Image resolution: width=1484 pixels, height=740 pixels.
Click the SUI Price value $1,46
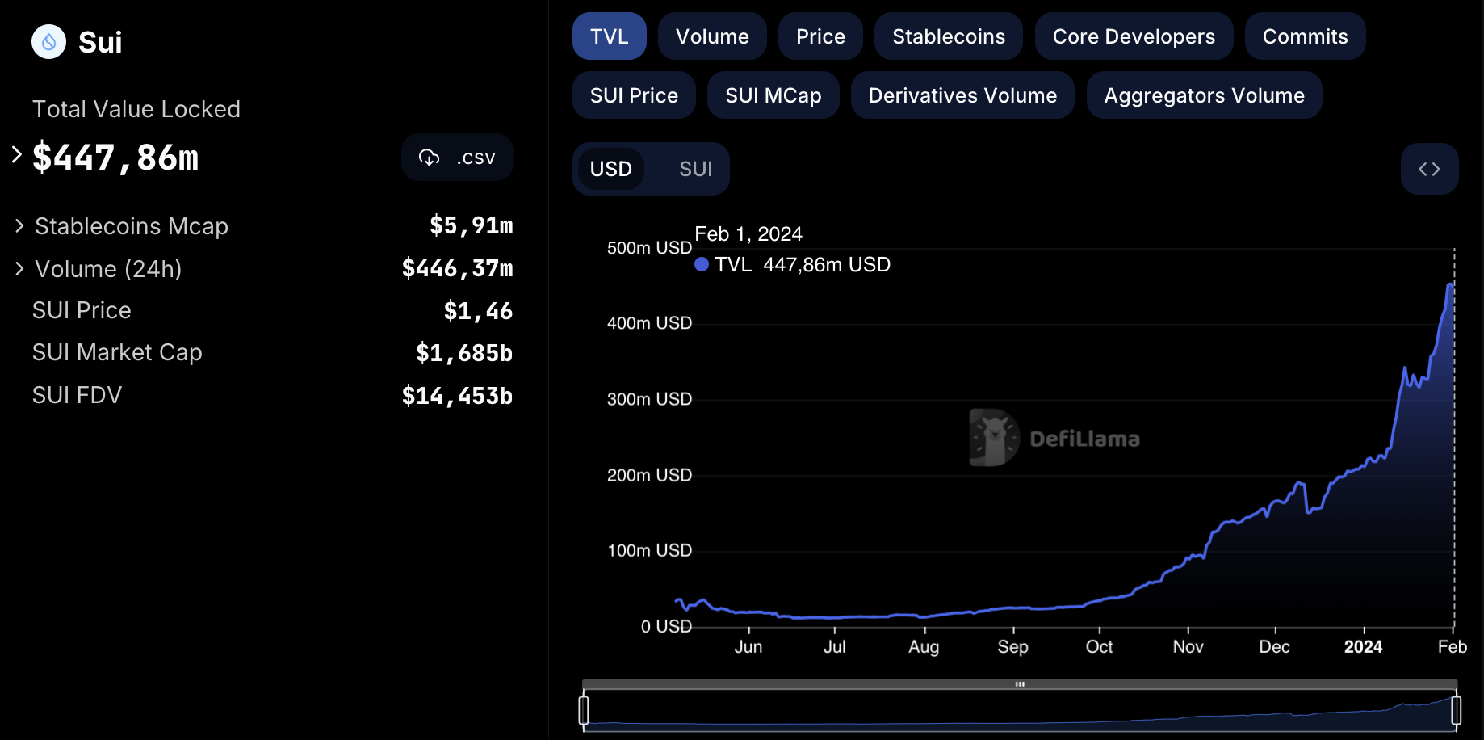[478, 311]
